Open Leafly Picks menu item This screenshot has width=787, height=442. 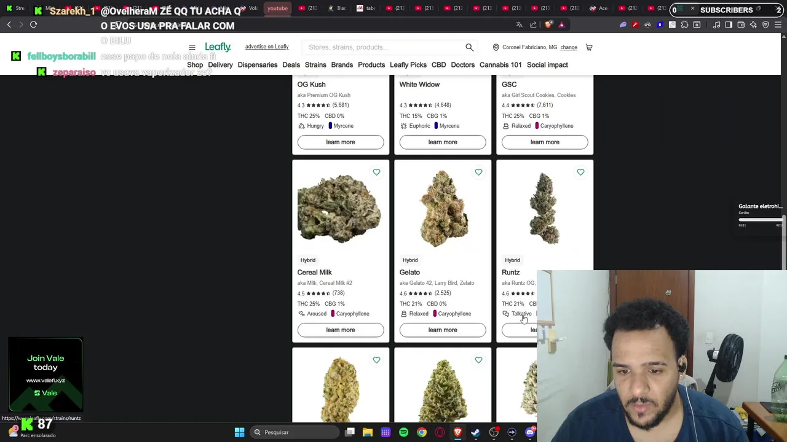tap(408, 65)
